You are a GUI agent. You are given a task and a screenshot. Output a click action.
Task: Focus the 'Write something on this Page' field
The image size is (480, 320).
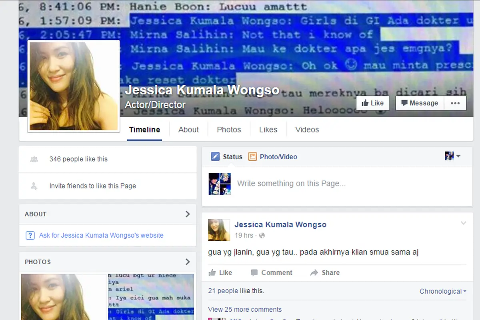click(x=337, y=184)
